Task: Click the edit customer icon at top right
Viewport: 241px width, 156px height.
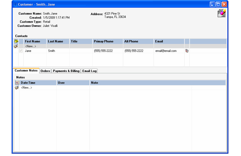Action: (221, 13)
